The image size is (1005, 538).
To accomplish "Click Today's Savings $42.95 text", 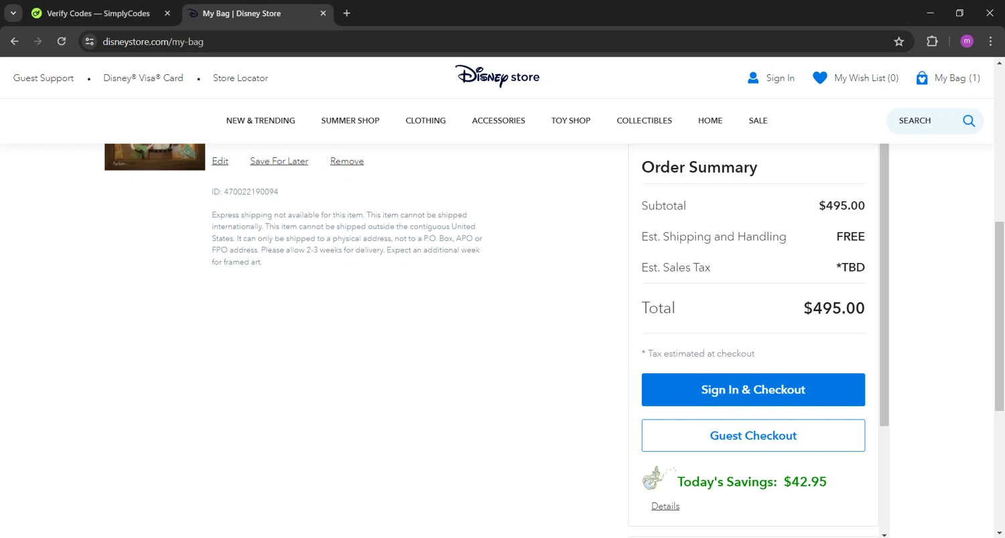I will [752, 482].
